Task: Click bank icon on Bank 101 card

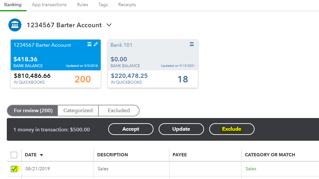Action: click(192, 44)
